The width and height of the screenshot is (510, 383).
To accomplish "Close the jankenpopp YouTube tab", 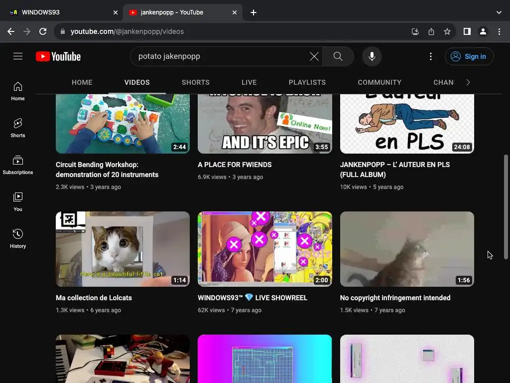I will click(235, 12).
